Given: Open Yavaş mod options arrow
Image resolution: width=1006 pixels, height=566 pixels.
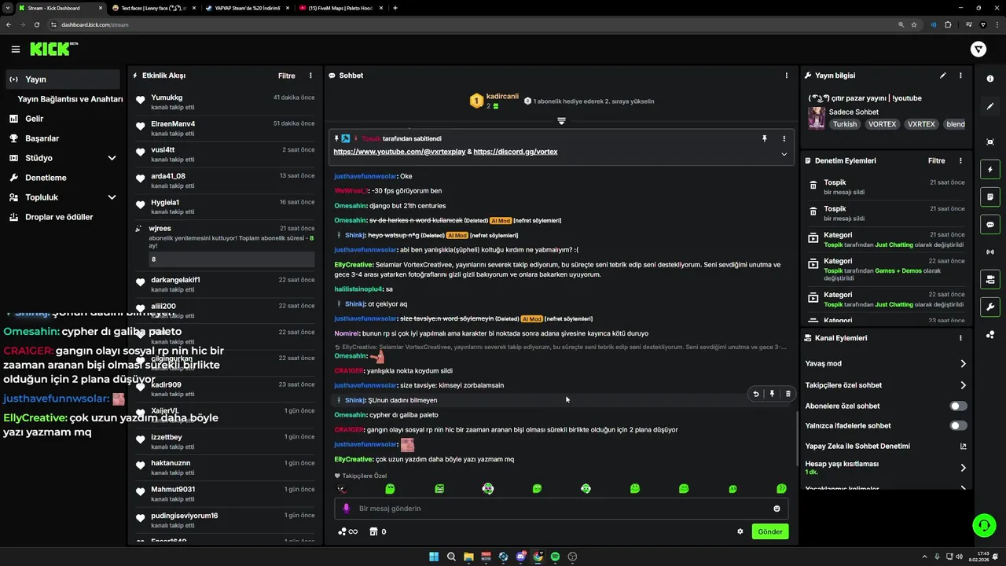Looking at the screenshot, I should (x=963, y=364).
